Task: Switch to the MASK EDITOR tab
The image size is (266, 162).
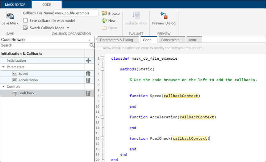Action: (15, 5)
